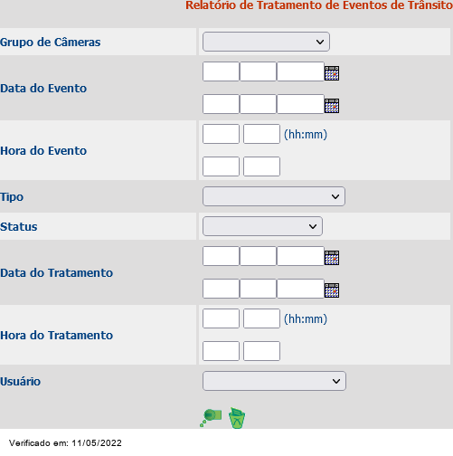
Task: Click the green search report icon
Action: coord(211,418)
